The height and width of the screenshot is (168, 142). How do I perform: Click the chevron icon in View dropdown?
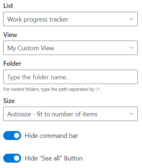point(131,48)
